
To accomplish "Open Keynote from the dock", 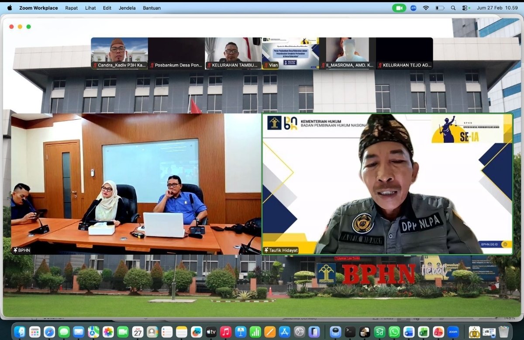I will [x=241, y=332].
